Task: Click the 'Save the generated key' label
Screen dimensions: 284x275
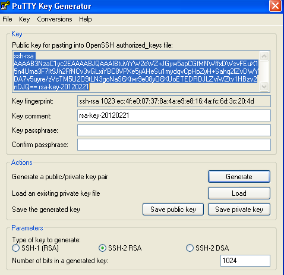Action: pyautogui.click(x=46, y=210)
